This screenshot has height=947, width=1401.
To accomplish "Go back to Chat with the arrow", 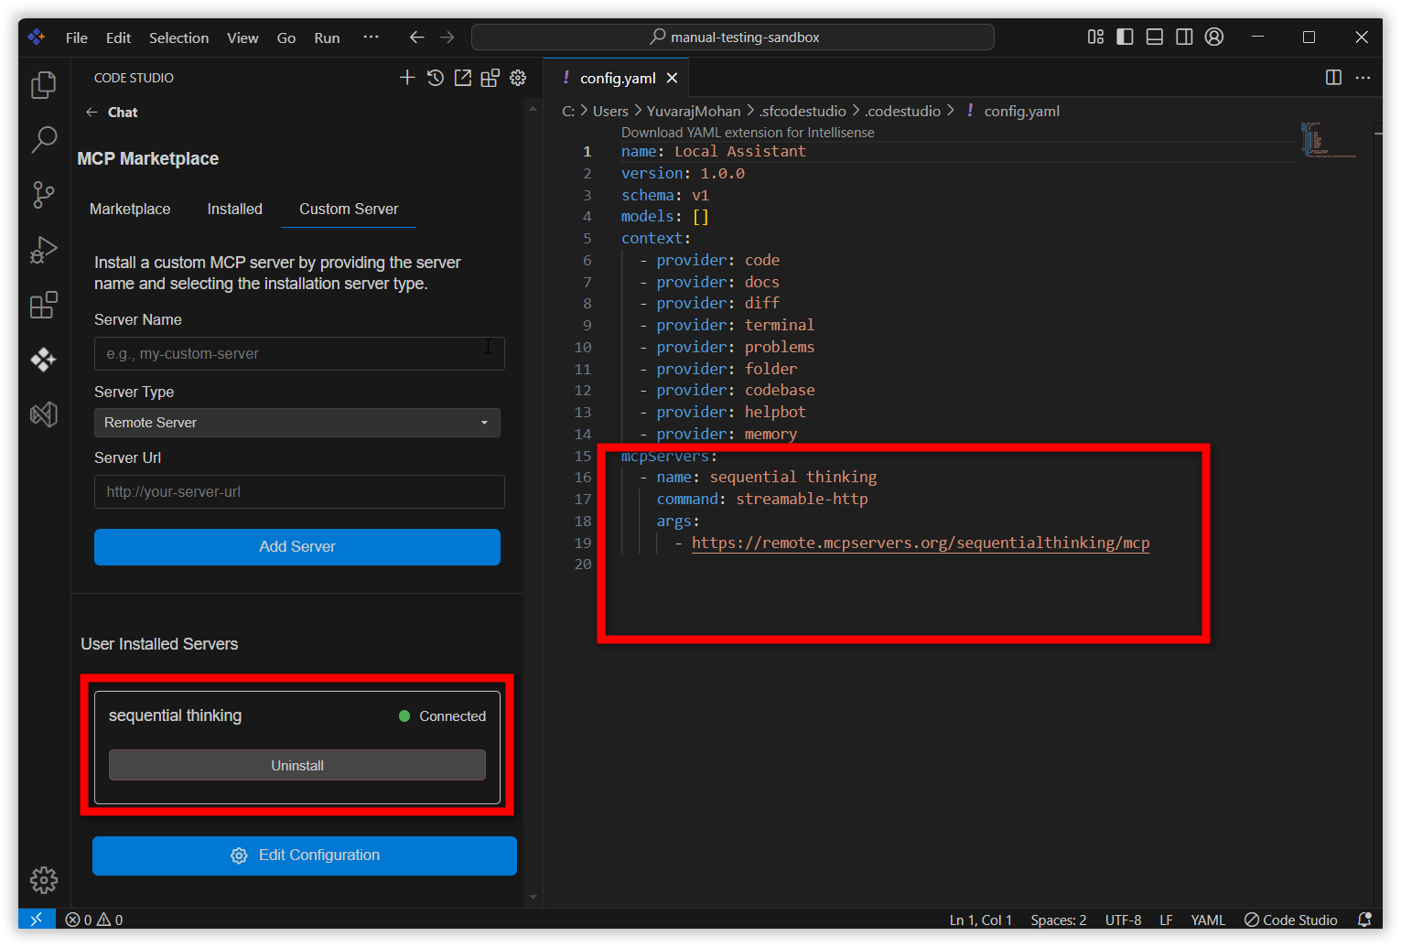I will [92, 112].
